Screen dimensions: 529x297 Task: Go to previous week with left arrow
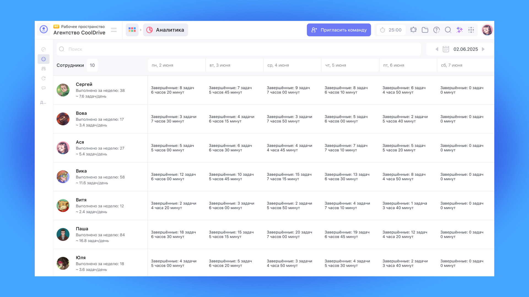click(x=437, y=49)
